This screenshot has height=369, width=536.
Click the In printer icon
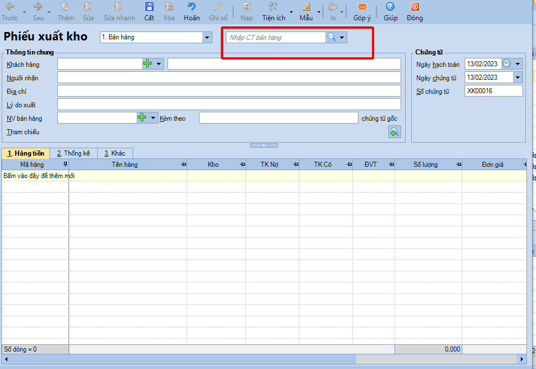coord(333,7)
